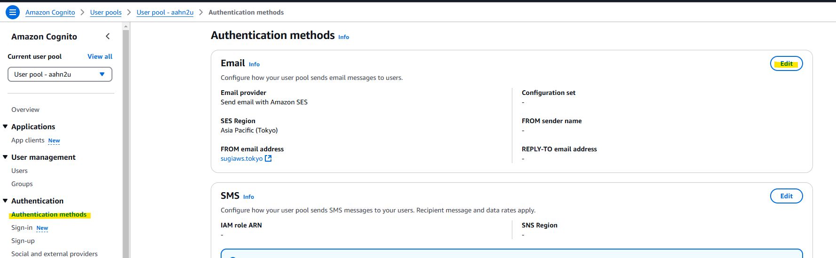The height and width of the screenshot is (258, 836).
Task: Open external link icon beside sugiaws.tokyo
Action: (268, 158)
